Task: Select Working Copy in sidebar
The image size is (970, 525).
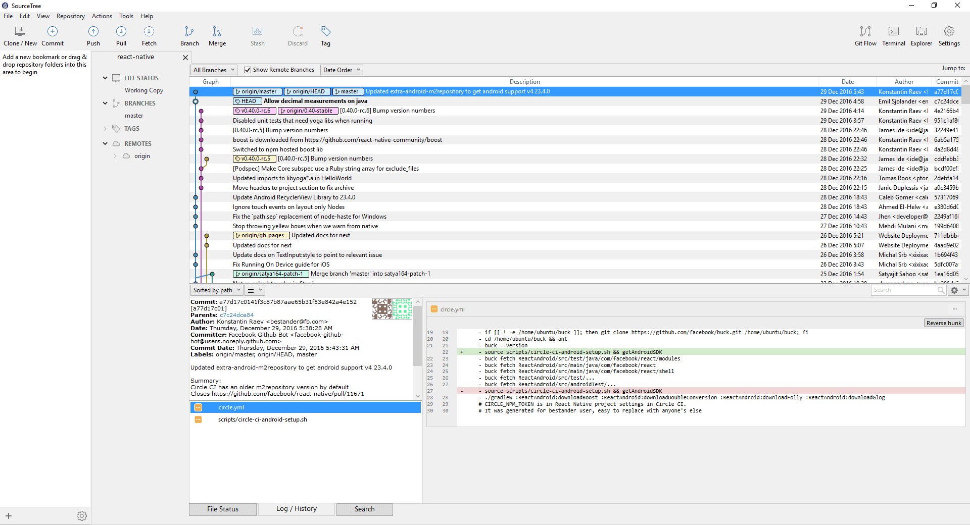Action: coord(144,90)
